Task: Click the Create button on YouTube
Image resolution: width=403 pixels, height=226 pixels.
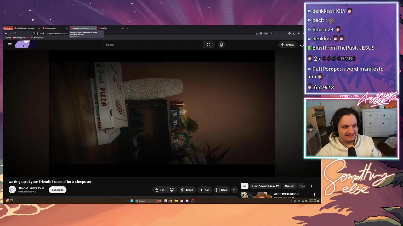Action: click(x=287, y=45)
